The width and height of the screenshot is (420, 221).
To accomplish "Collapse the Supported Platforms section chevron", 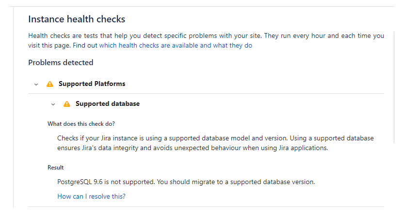I will tap(36, 84).
